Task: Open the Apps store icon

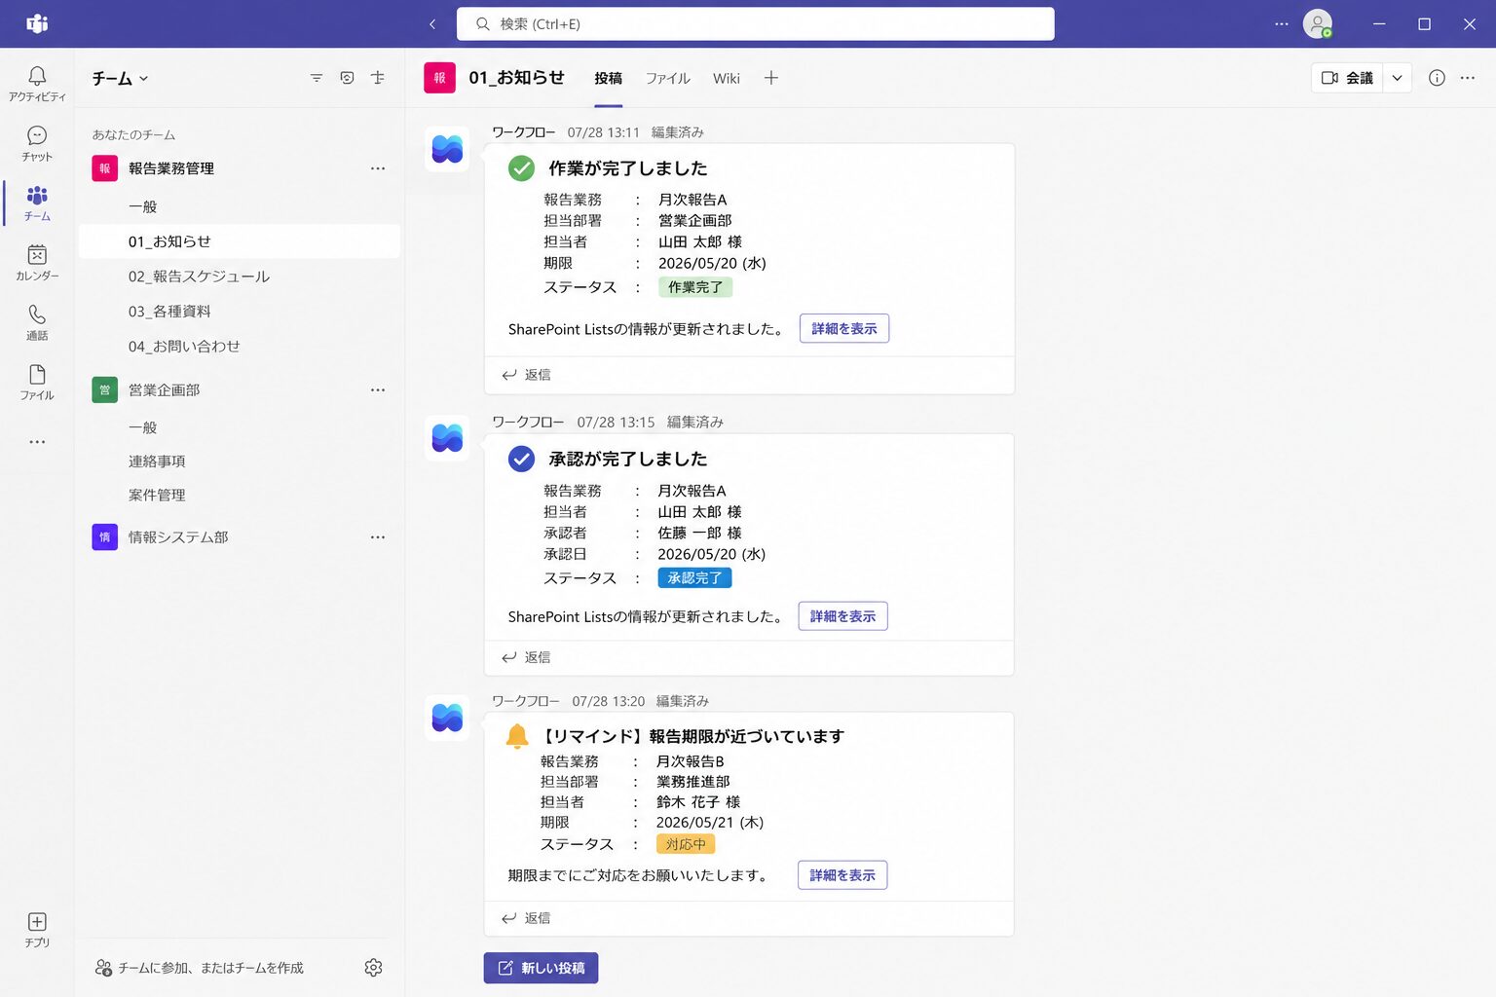Action: [x=37, y=930]
